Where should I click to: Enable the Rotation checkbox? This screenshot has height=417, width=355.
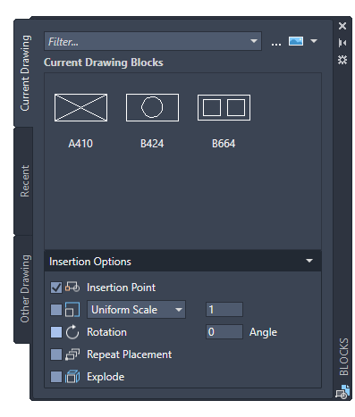[x=56, y=332]
